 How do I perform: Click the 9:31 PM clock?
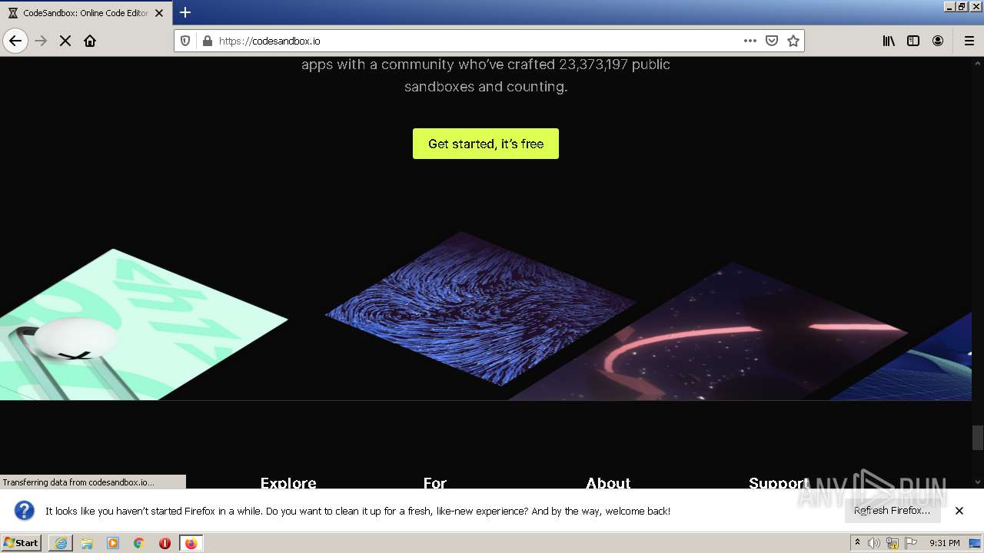pos(945,543)
